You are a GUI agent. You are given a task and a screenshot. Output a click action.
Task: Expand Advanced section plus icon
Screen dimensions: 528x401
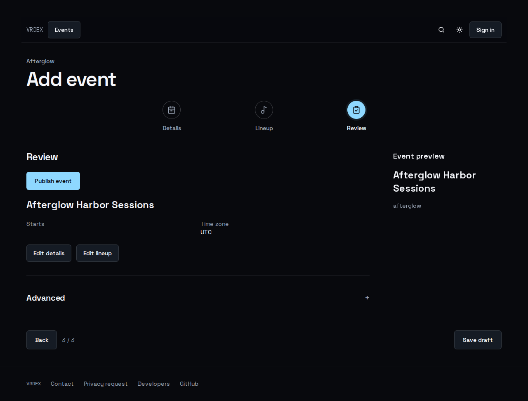[x=367, y=298]
